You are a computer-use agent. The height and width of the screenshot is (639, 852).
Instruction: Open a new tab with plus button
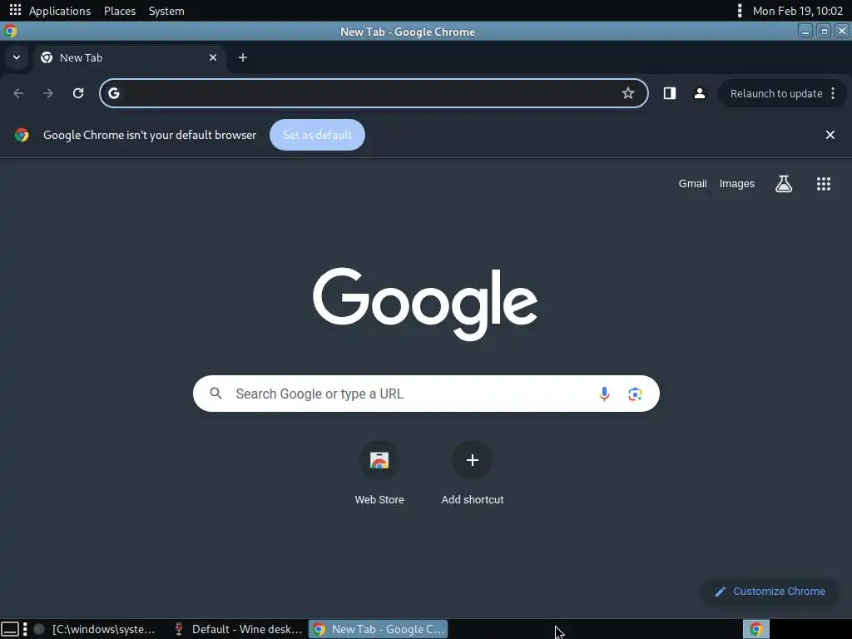[x=243, y=57]
